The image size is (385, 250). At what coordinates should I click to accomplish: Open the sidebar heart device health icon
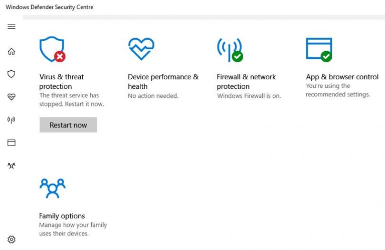[12, 97]
